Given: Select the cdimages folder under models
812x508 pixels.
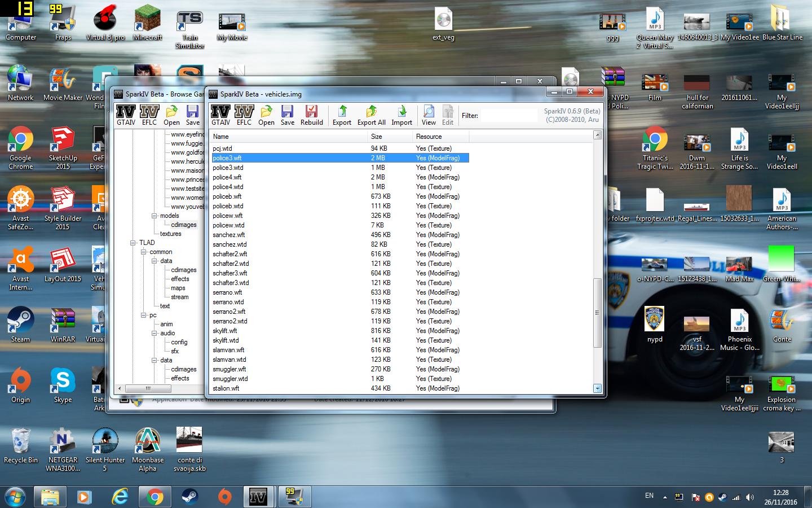Looking at the screenshot, I should click(x=184, y=225).
